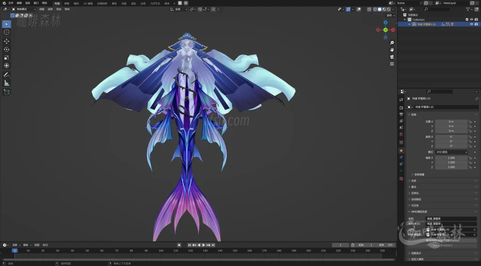The width and height of the screenshot is (481, 266).
Task: Open the World properties tab
Action: point(401,134)
